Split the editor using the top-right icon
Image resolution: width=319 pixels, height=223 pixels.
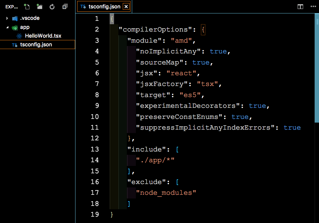(x=300, y=7)
